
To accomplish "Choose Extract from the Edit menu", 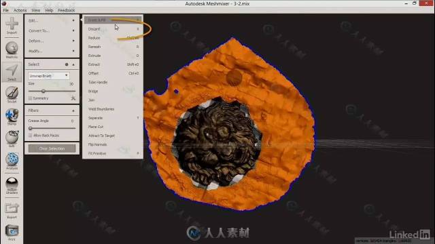I will coord(113,64).
